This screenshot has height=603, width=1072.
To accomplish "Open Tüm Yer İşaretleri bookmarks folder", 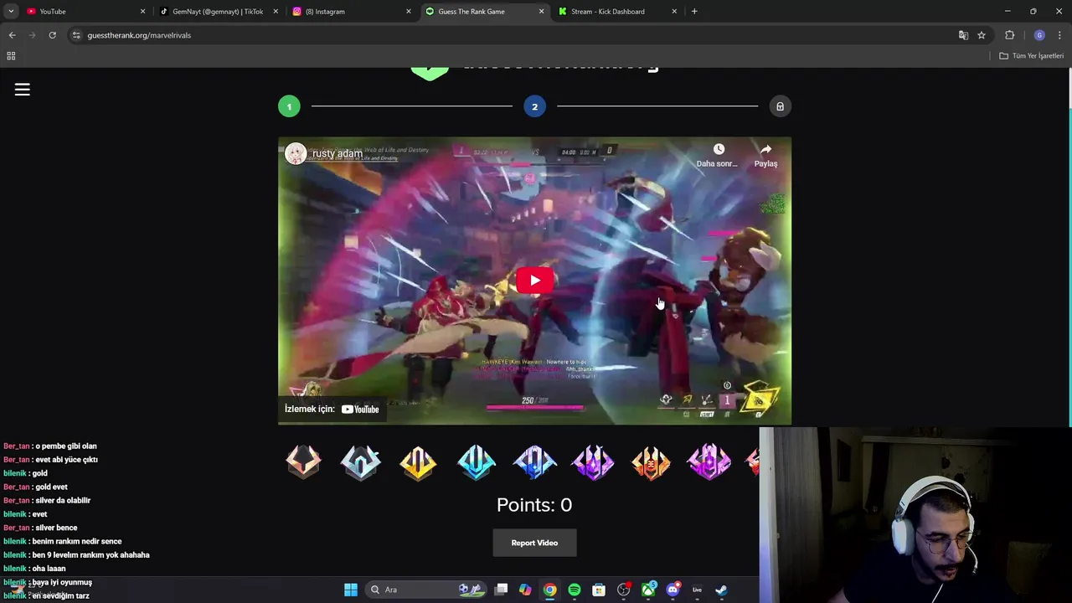I will (x=1031, y=55).
